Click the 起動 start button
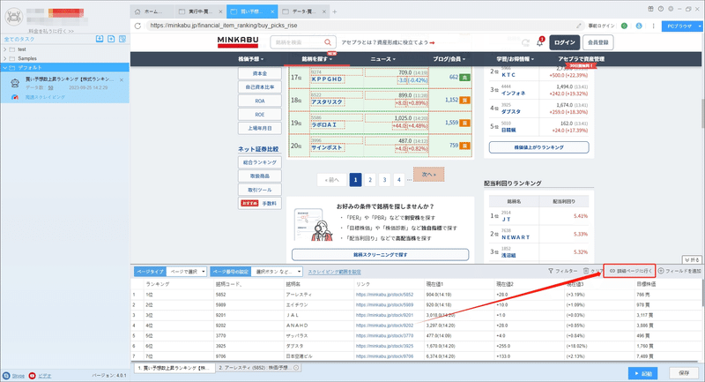The width and height of the screenshot is (705, 382). pos(643,373)
